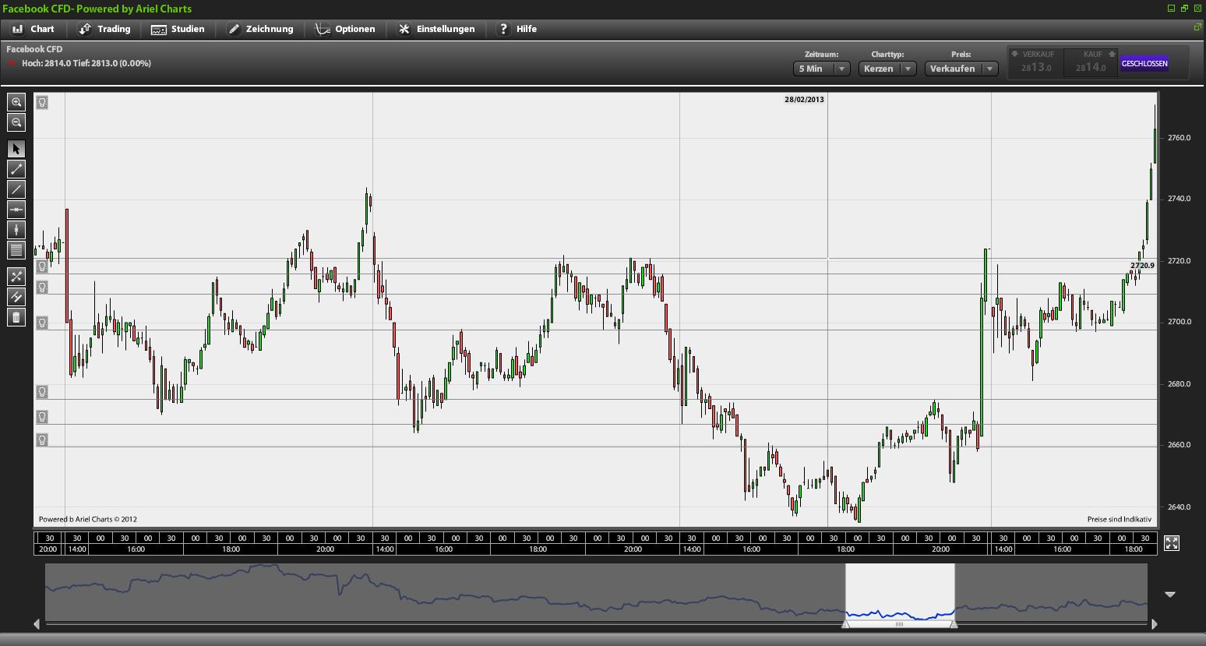Click the zoom out magnifier tool
This screenshot has width=1206, height=646.
16,122
